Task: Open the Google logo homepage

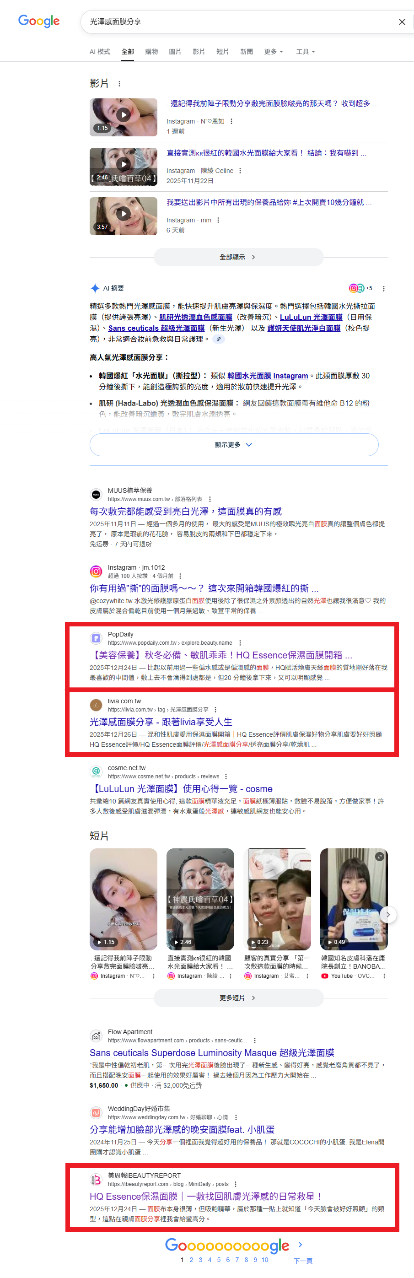Action: 39,21
